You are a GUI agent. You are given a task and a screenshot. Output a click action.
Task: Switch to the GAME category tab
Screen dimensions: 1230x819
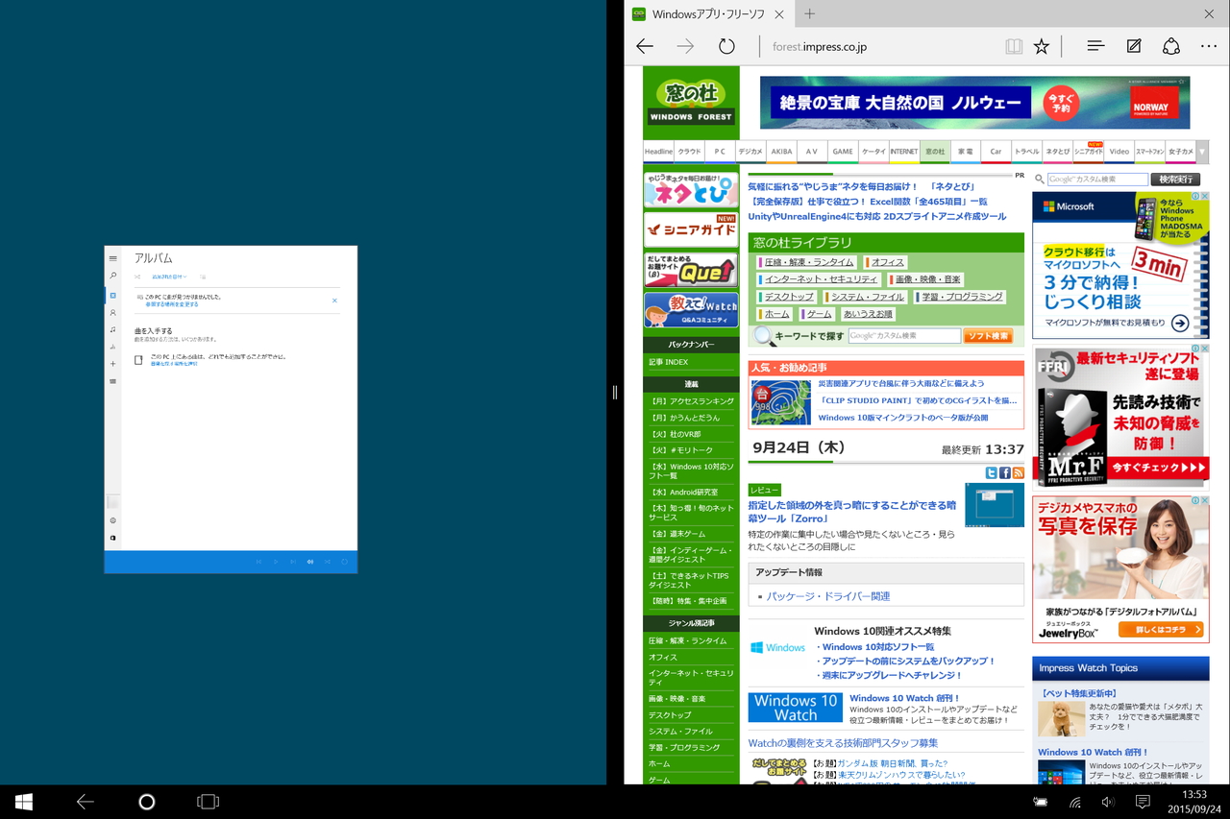[842, 151]
